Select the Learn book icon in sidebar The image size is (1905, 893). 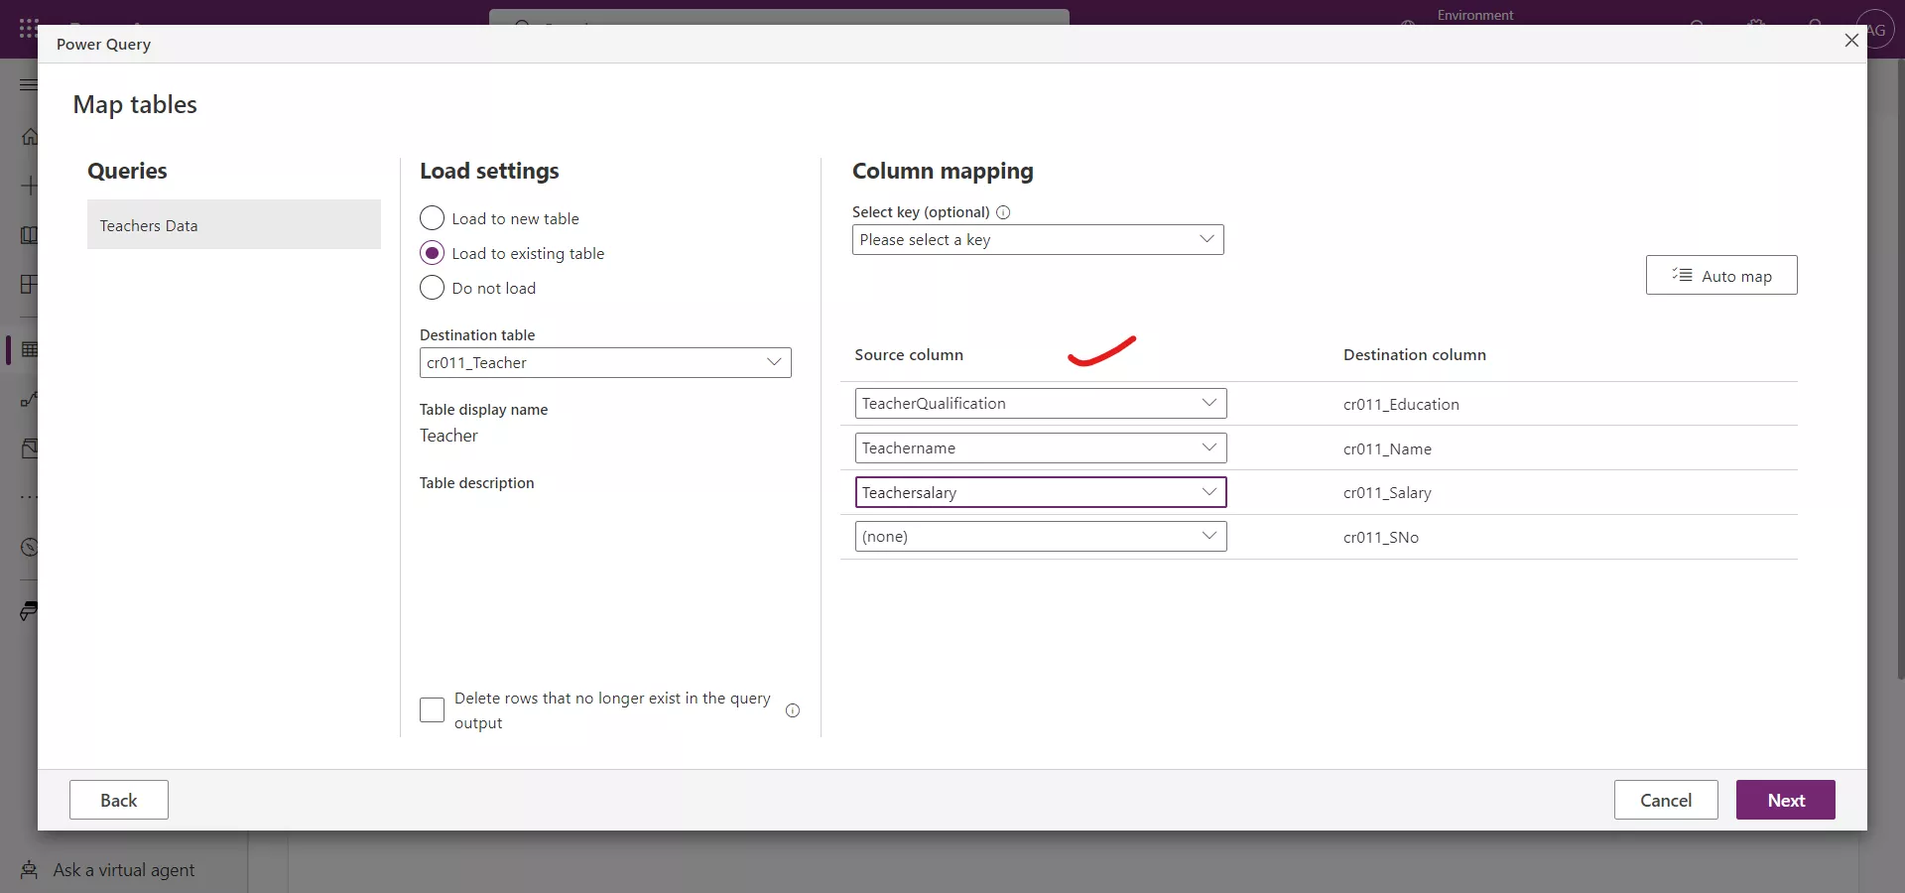pos(29,235)
